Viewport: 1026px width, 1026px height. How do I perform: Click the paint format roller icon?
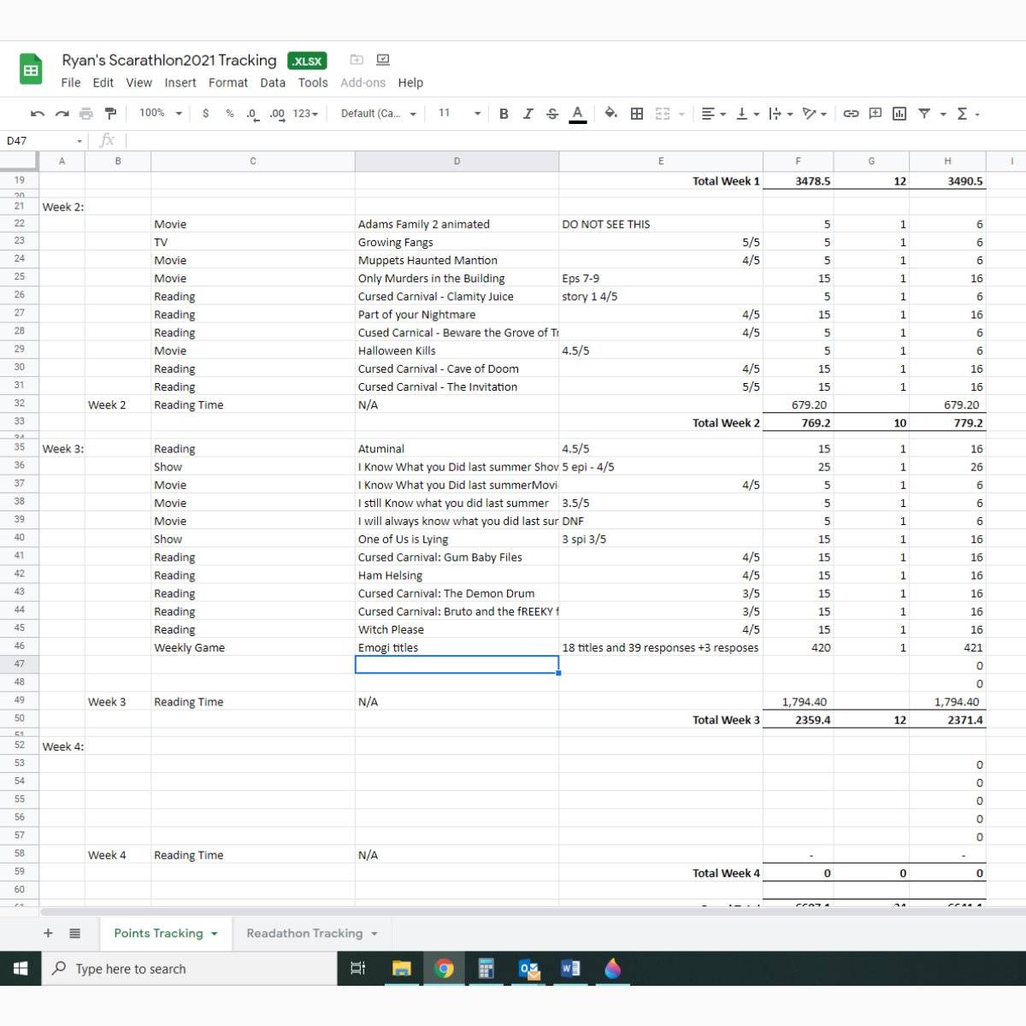(110, 114)
